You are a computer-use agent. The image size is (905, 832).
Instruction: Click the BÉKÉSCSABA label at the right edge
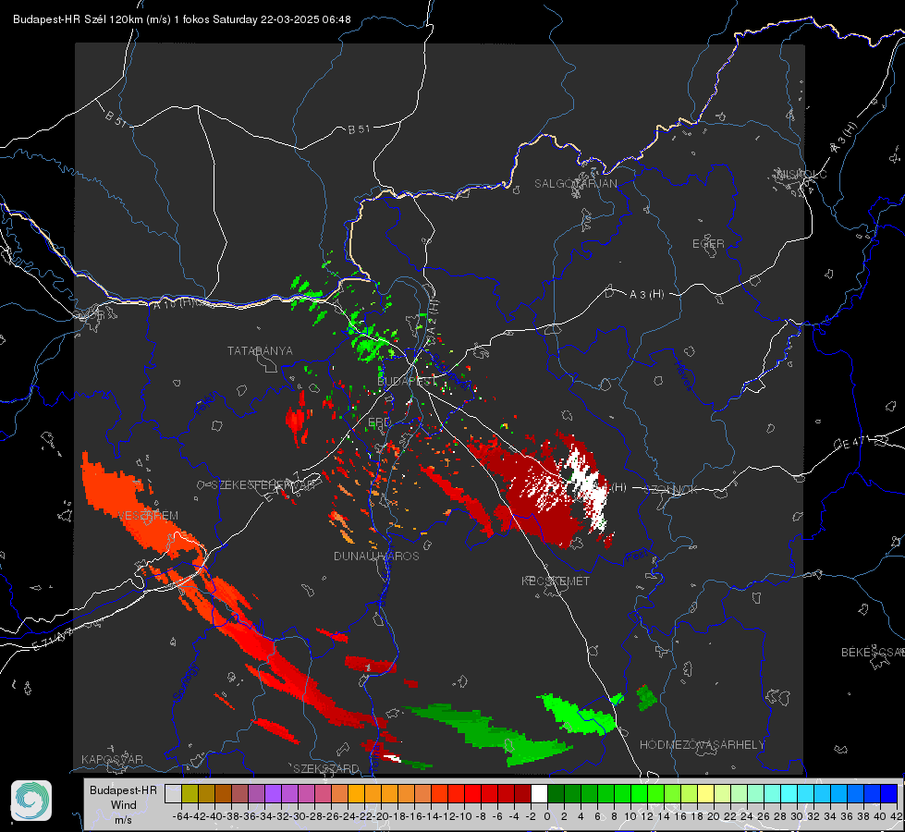pyautogui.click(x=873, y=653)
